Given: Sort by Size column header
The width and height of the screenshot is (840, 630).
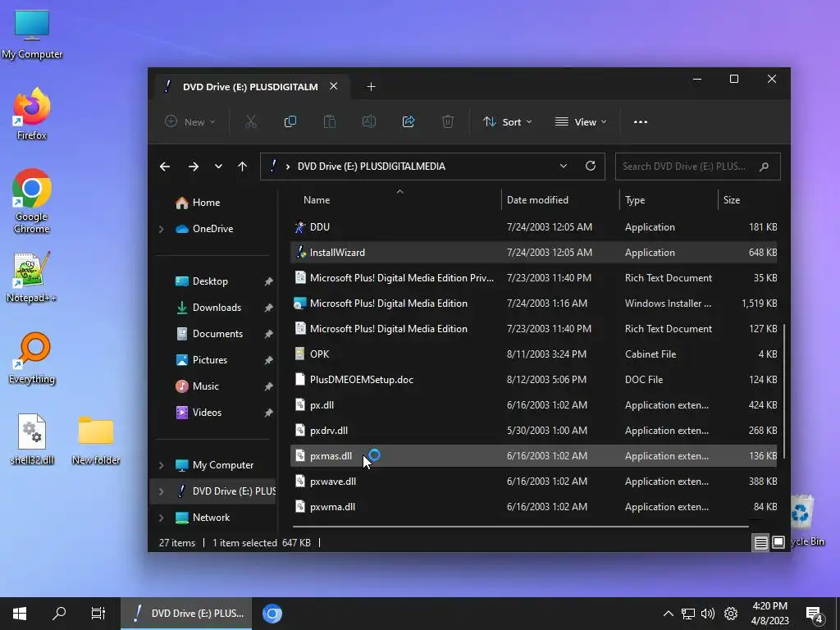Looking at the screenshot, I should point(732,200).
